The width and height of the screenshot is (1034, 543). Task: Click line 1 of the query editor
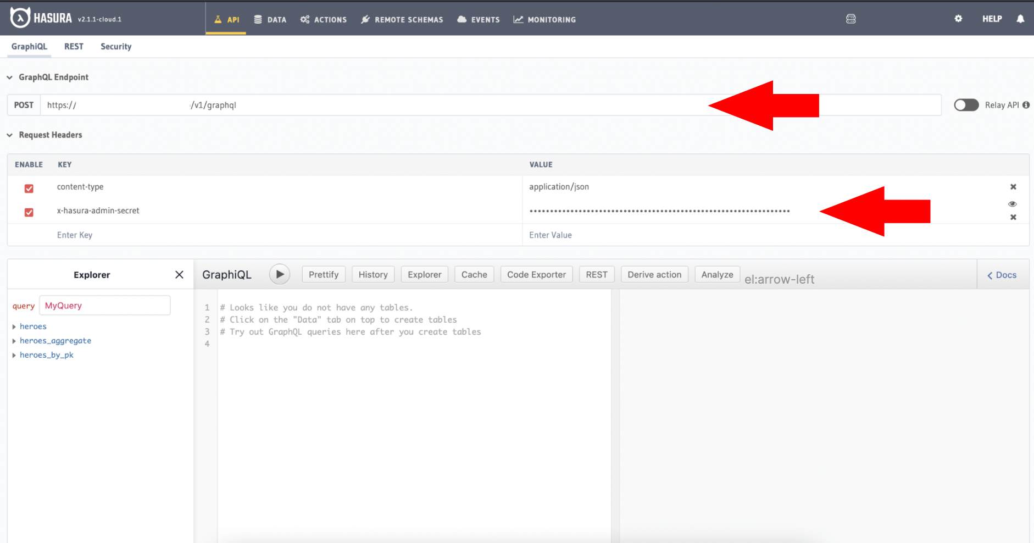coord(316,308)
